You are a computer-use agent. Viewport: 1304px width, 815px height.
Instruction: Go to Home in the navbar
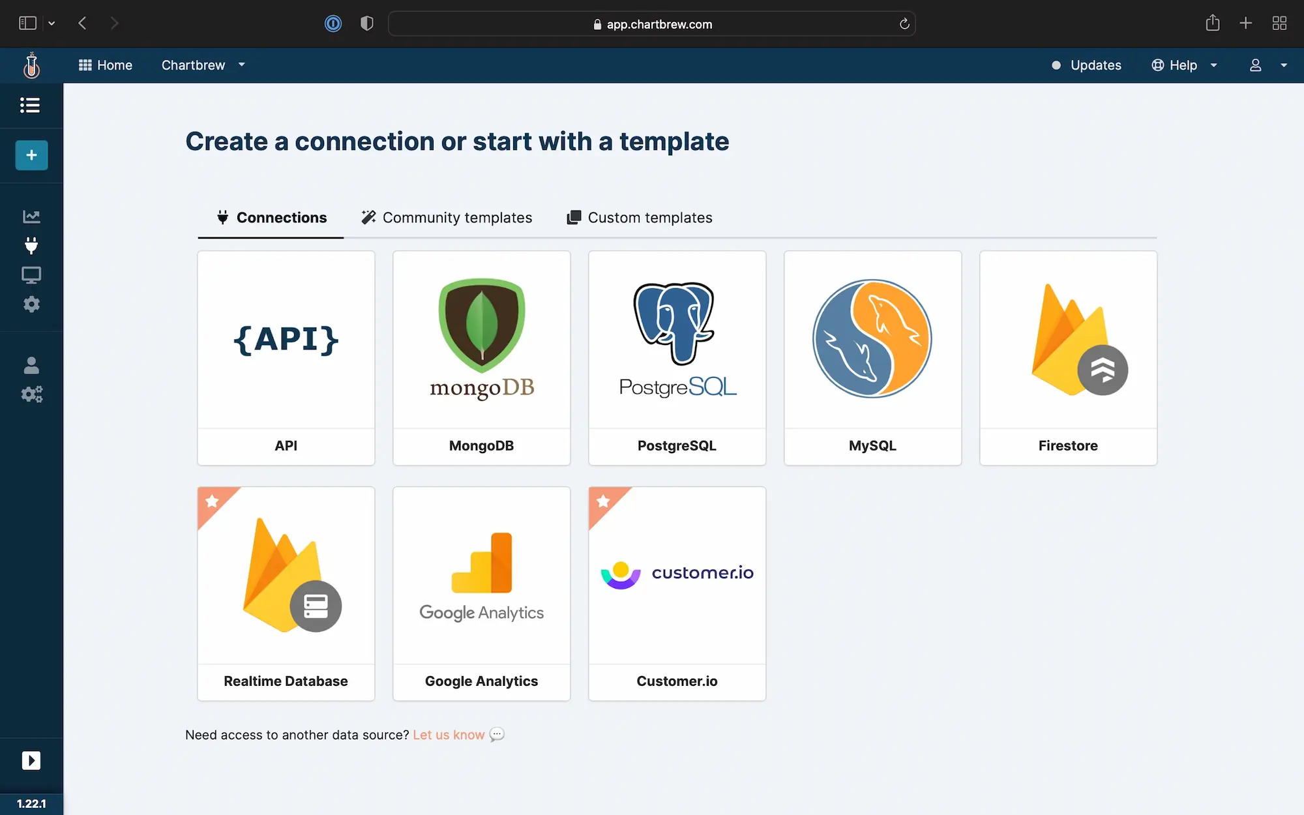(106, 65)
